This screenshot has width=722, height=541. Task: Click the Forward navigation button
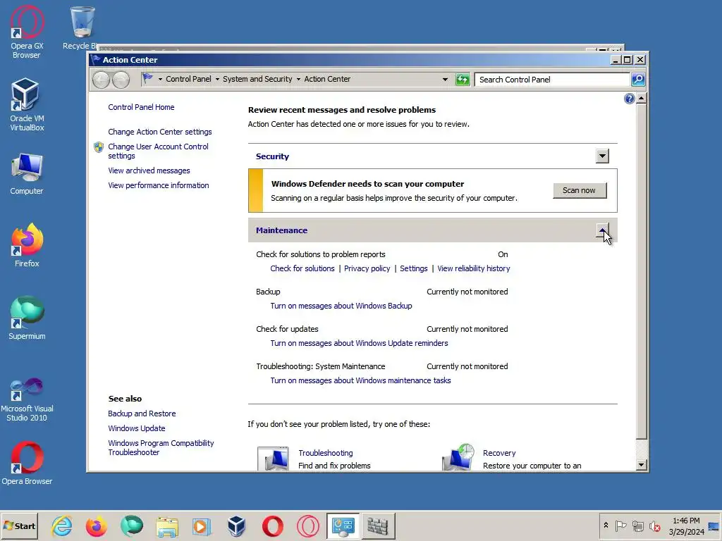121,80
